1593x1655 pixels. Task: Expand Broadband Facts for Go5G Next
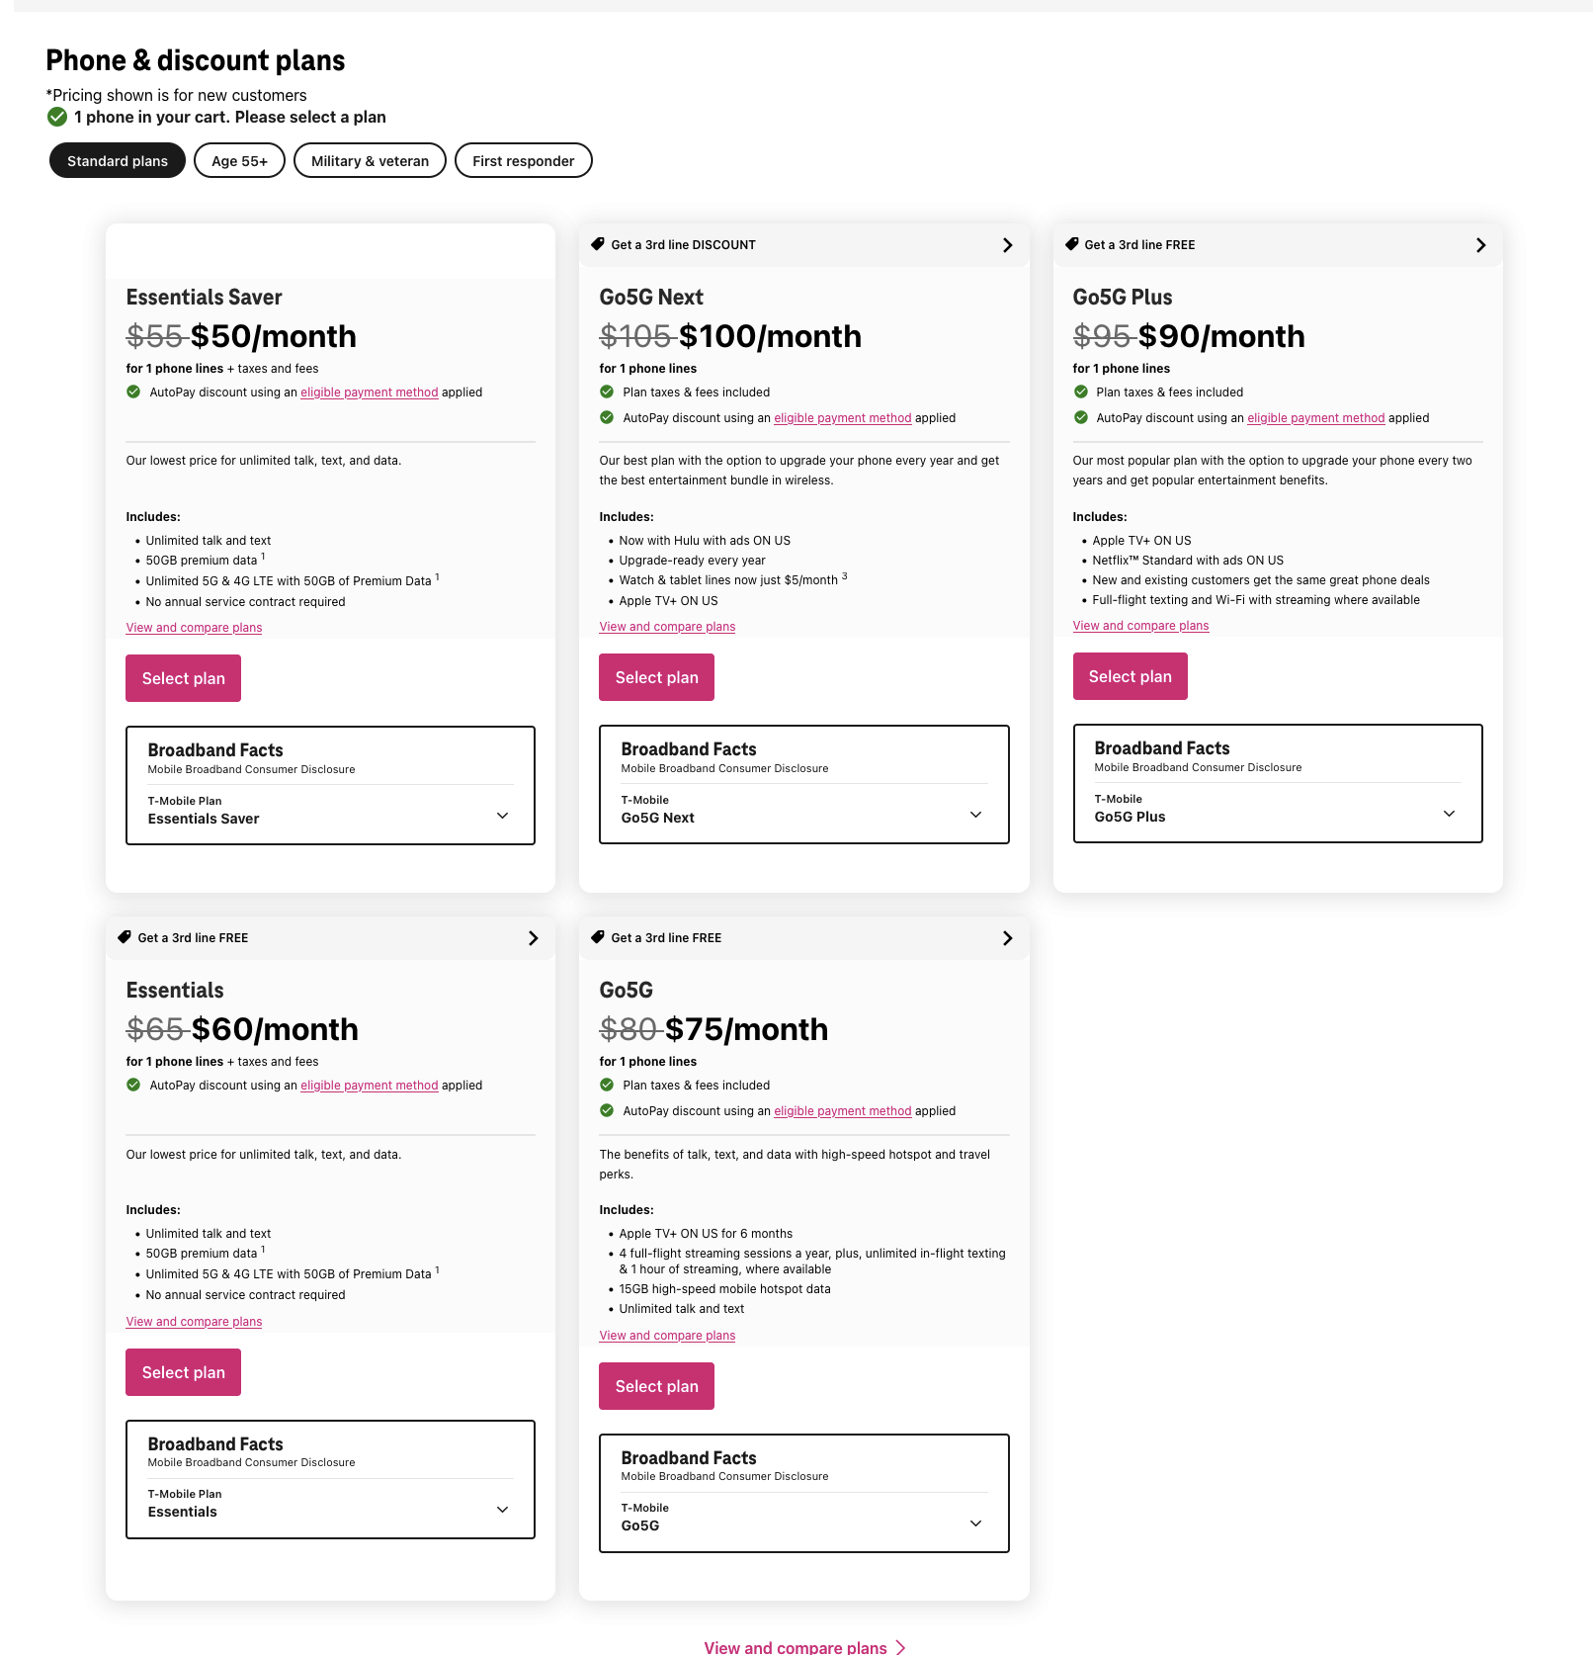click(x=974, y=814)
